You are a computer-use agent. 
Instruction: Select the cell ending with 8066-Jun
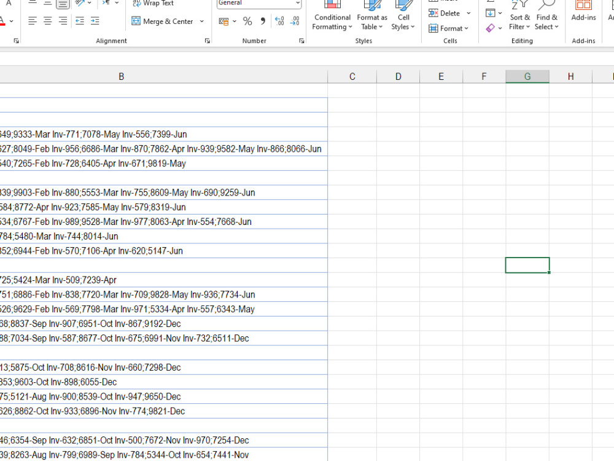click(164, 149)
